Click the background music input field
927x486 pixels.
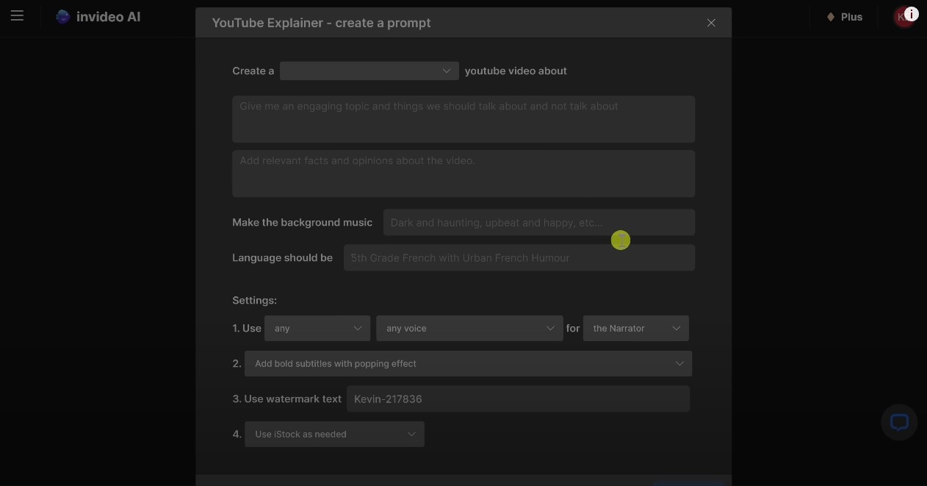[x=538, y=222]
